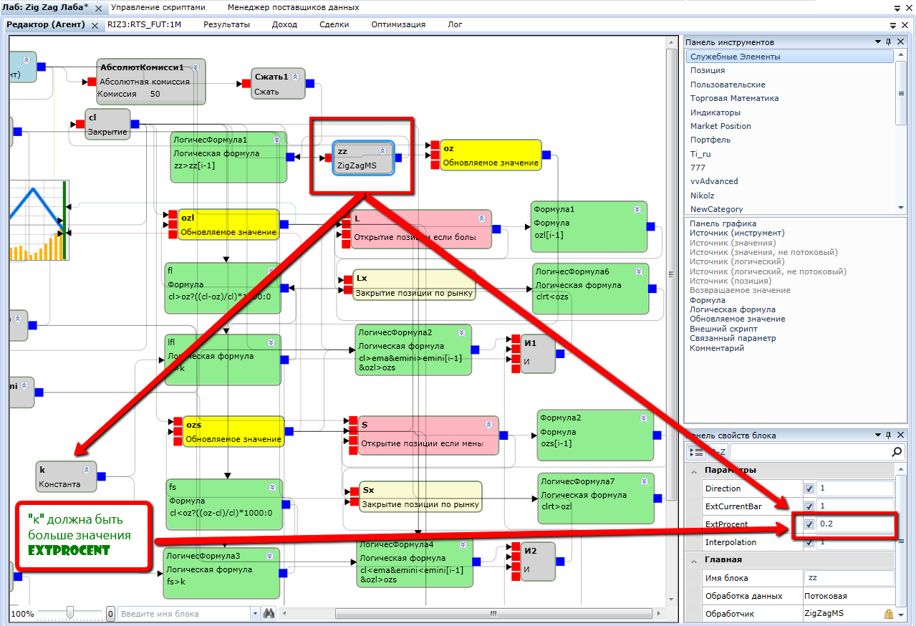
Task: Click blue output port of ЛогичесФормула7
Action: pos(658,498)
